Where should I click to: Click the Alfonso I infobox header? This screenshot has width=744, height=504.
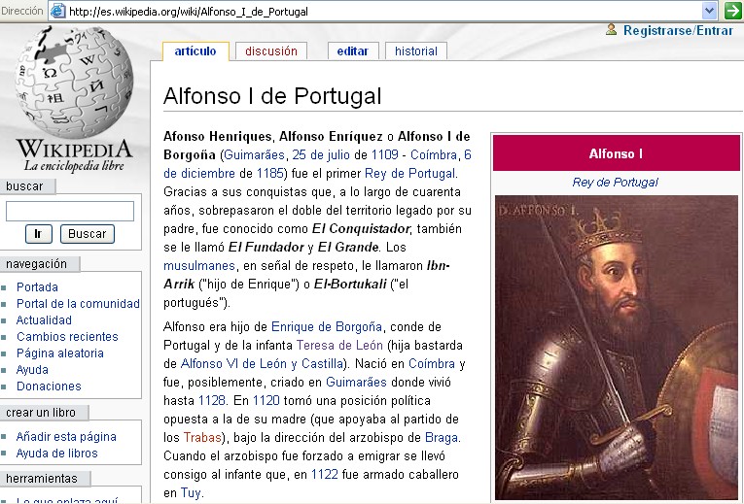(x=617, y=153)
